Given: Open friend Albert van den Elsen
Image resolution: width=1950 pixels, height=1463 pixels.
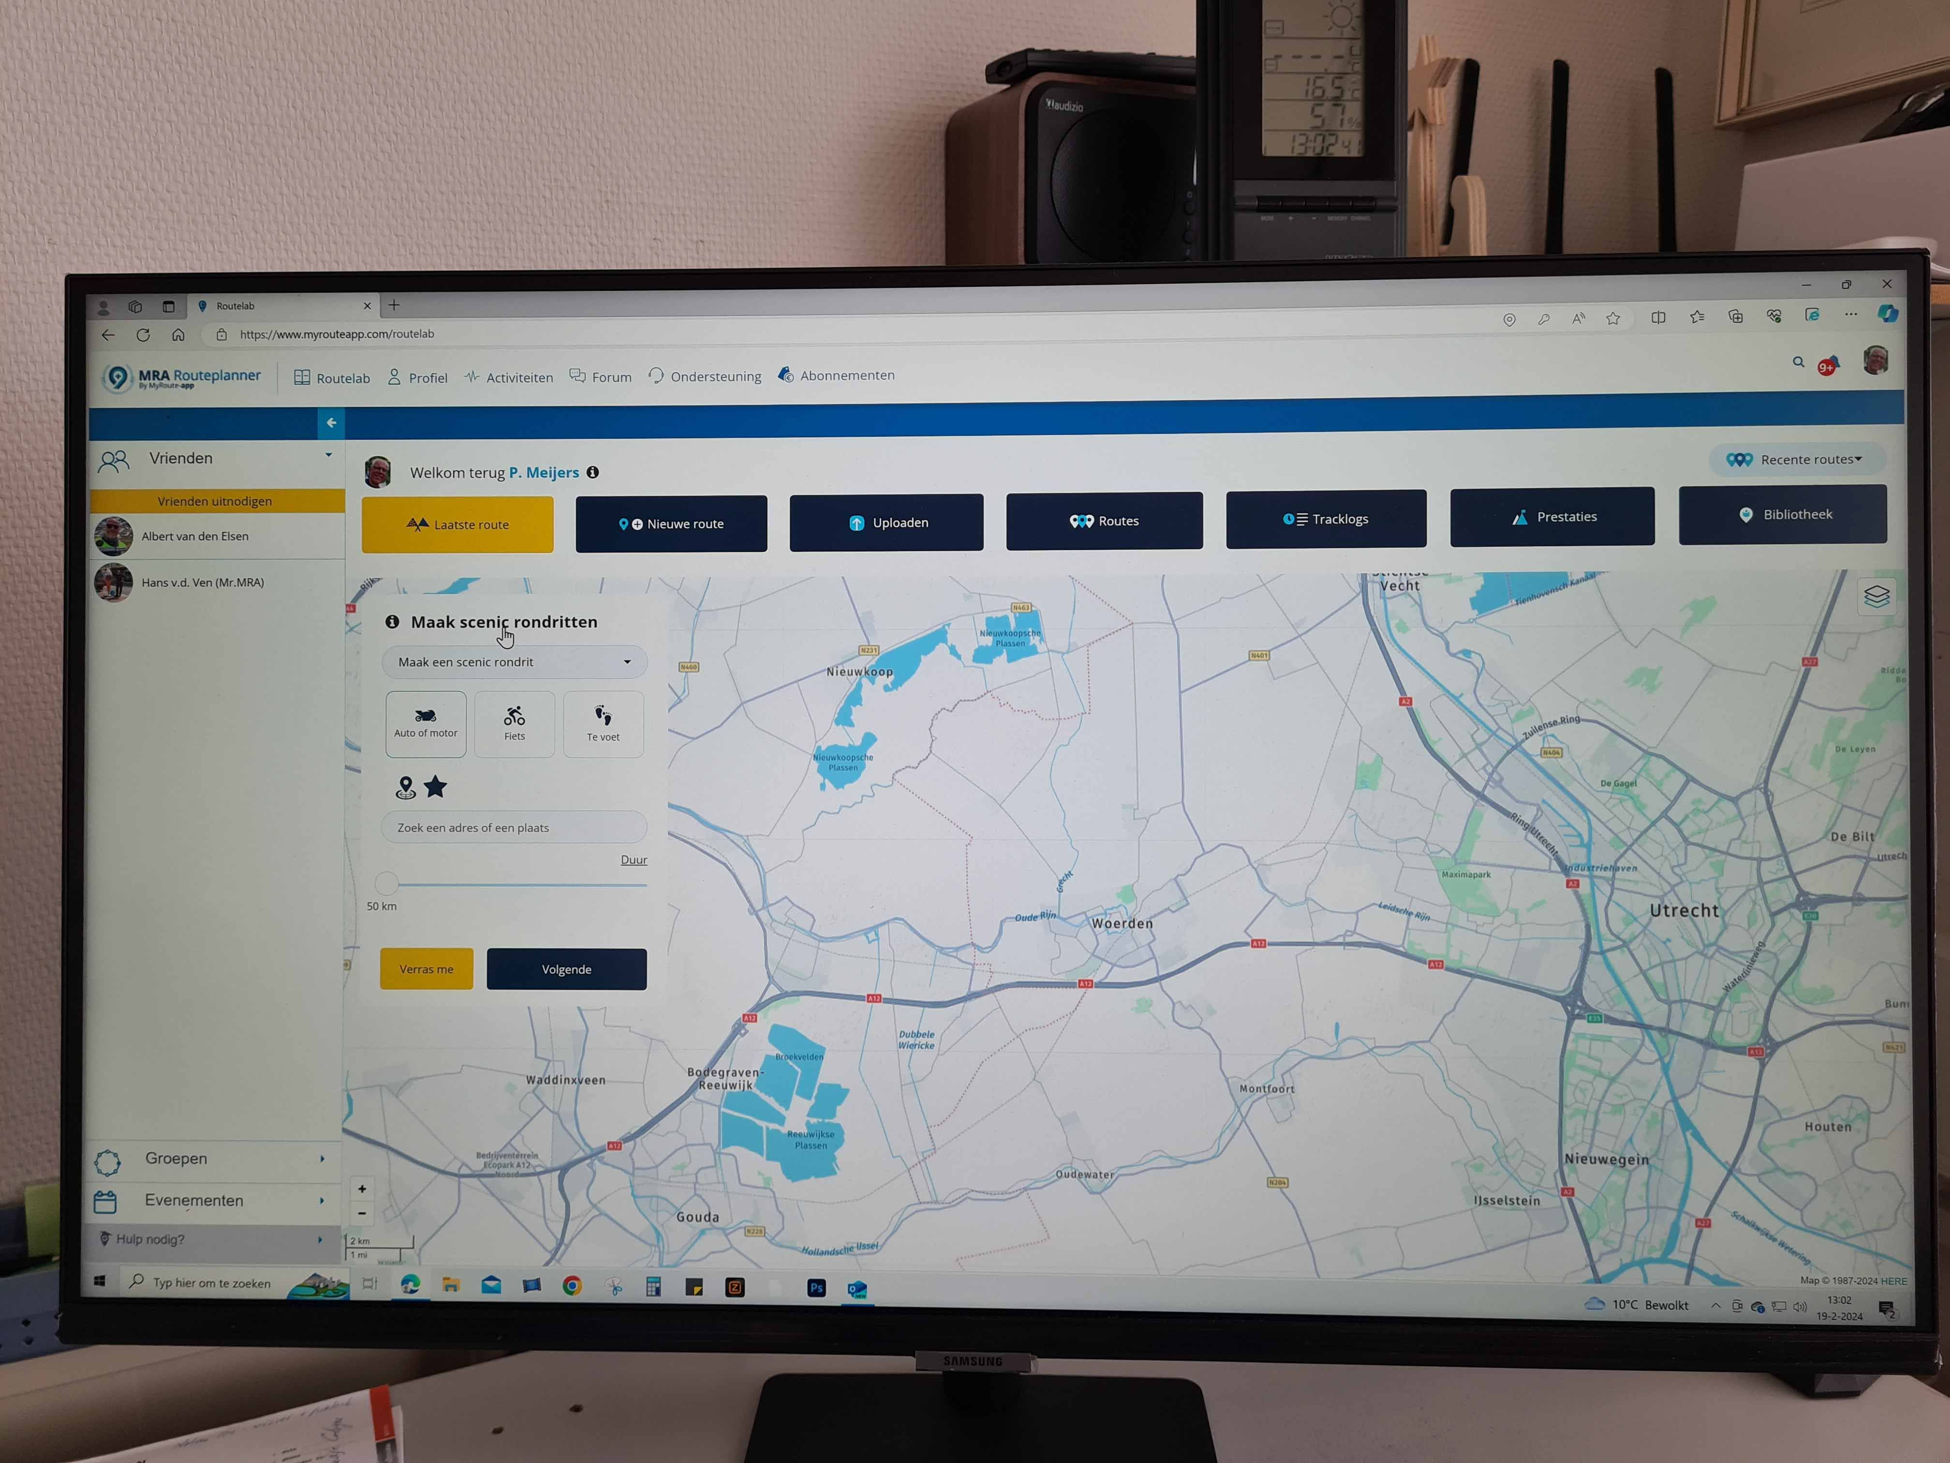Looking at the screenshot, I should pos(217,536).
